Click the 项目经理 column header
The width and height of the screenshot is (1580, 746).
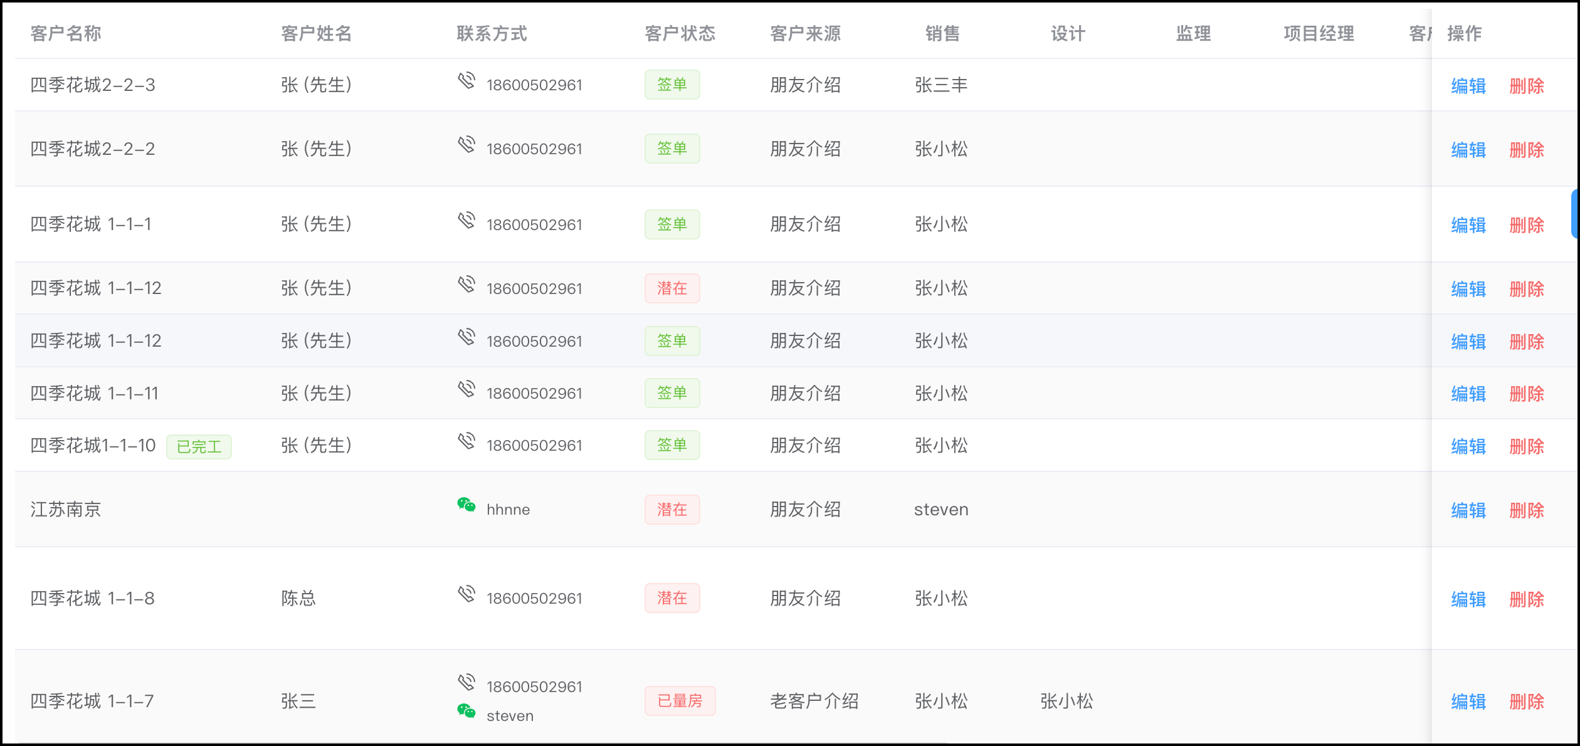(1319, 33)
